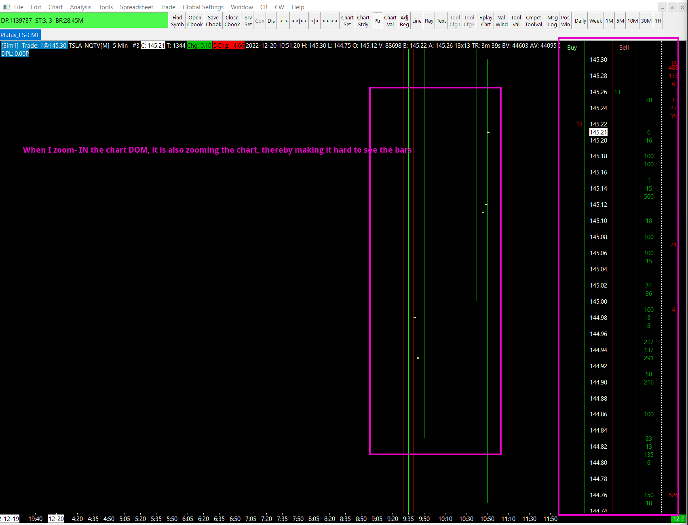Open Chart Studies via Chart Stdy

(363, 21)
